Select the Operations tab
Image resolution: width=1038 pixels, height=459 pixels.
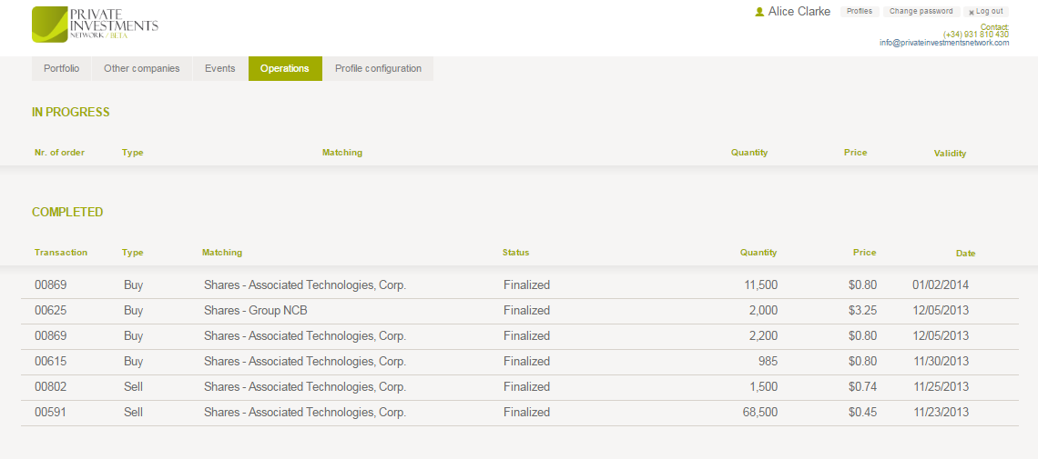284,69
